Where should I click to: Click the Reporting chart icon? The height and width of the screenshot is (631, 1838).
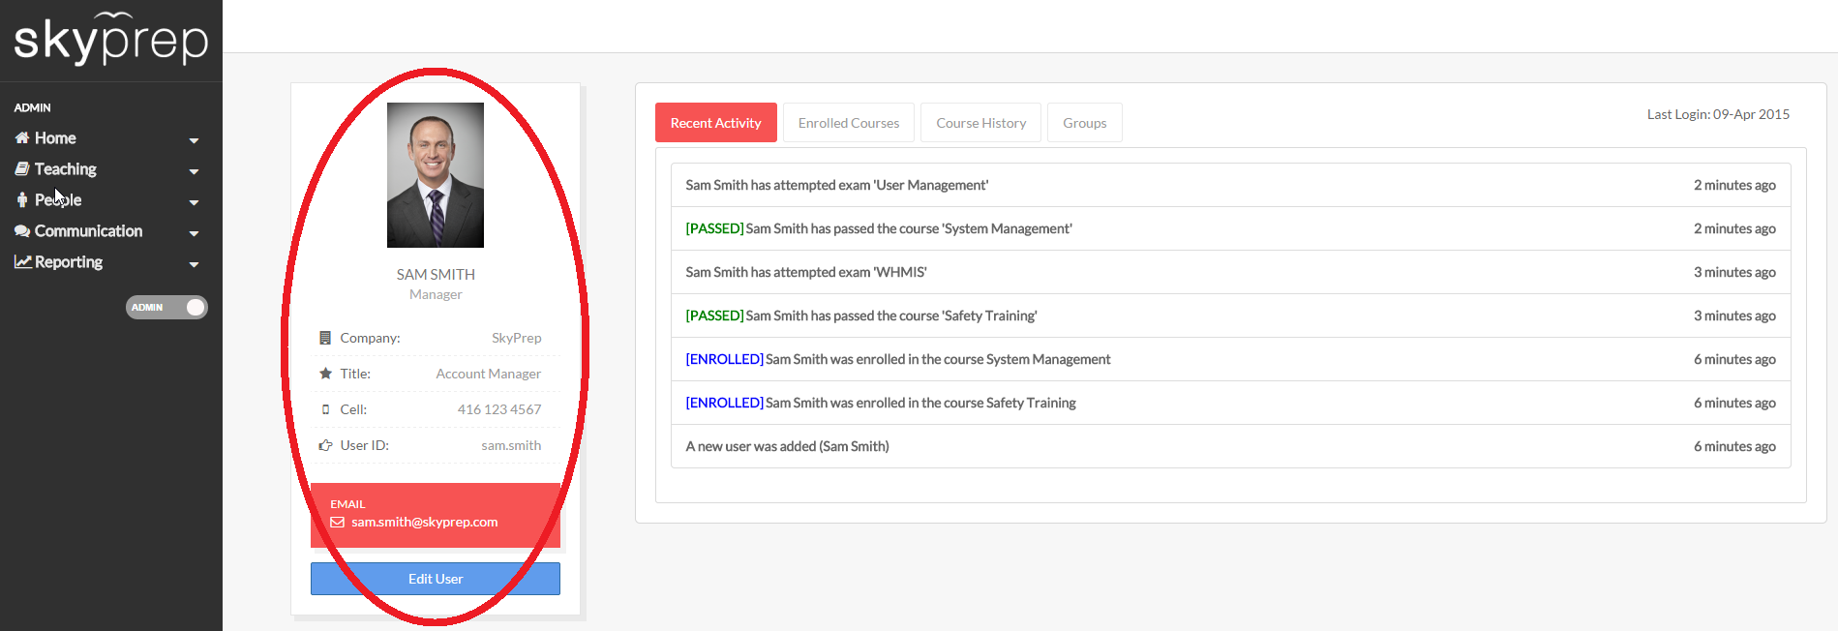22,262
